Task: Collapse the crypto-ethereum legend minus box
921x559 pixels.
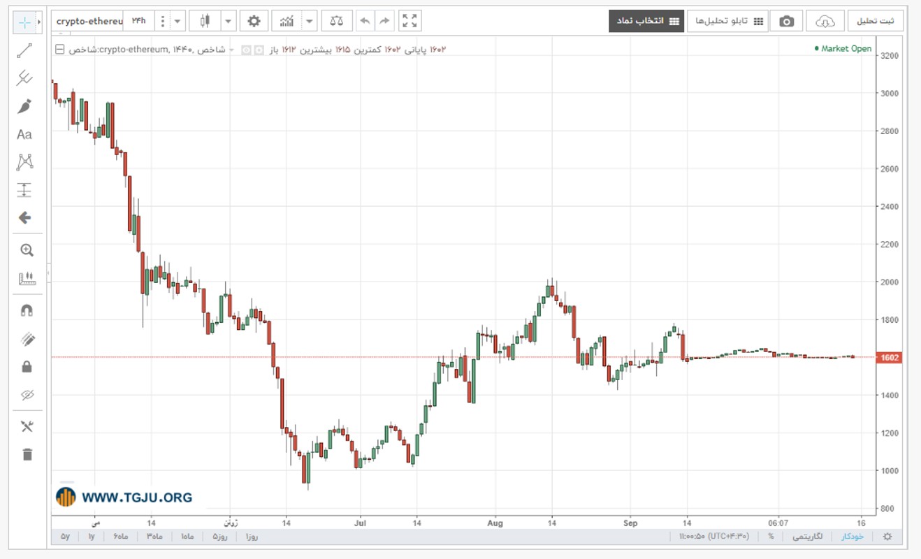Action: (59, 50)
